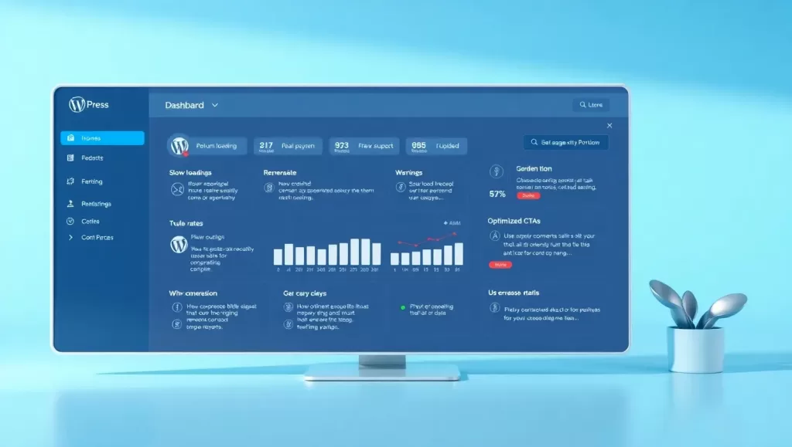
Task: Click the Warnings circular icon
Action: click(401, 188)
